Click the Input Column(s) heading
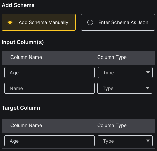Screen dimensions: 157x151 tap(23, 42)
